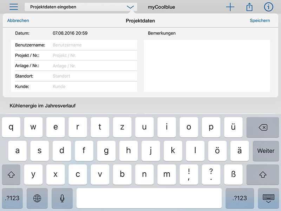Viewport: 281px width, 211px height.
Task: Tap the c key
Action: [x=78, y=174]
